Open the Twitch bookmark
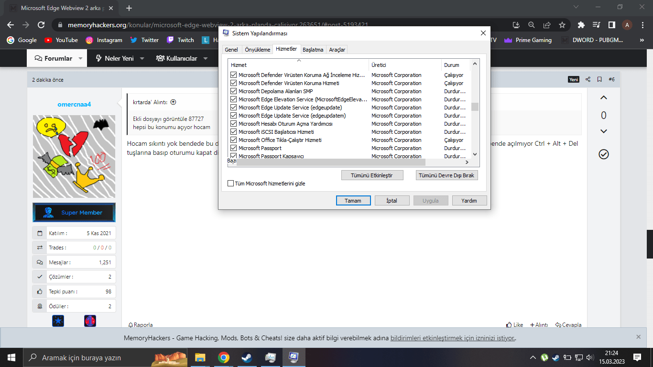This screenshot has height=367, width=653. pos(180,40)
